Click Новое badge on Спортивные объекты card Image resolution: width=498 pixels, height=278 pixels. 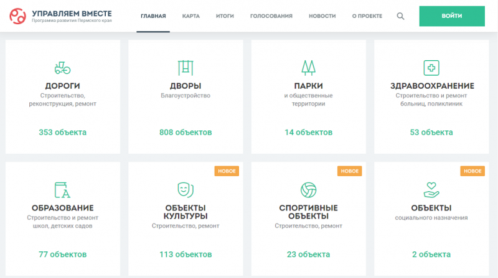pyautogui.click(x=350, y=171)
